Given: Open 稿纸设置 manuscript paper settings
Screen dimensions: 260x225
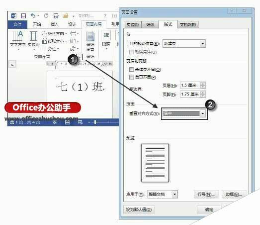Looking at the screenshot, I should coord(90,41).
